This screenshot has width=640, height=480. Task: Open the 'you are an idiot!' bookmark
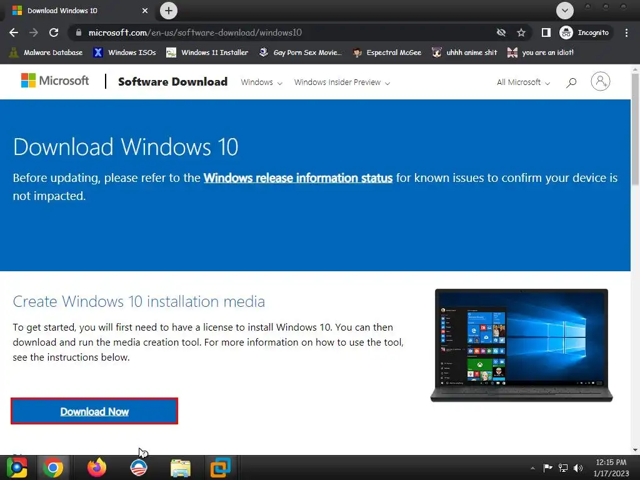[x=541, y=52]
